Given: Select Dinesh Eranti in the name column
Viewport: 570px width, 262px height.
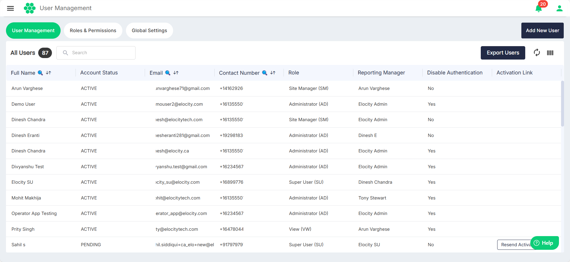Looking at the screenshot, I should click(25, 135).
